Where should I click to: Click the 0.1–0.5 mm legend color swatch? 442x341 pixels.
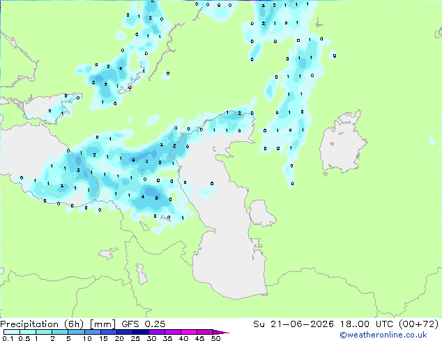pyautogui.click(x=12, y=332)
